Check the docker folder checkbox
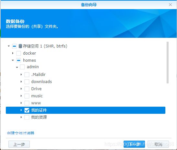Image resolution: width=177 pixels, height=150 pixels. (x=18, y=53)
